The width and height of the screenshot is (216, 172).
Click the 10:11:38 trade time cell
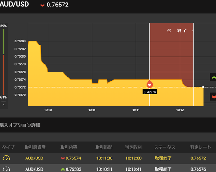coord(104,158)
